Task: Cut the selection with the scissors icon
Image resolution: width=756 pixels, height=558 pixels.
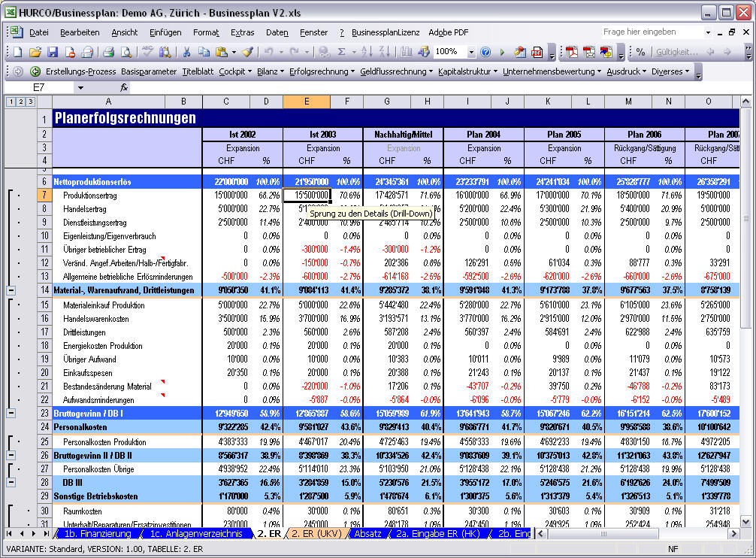Action: [x=186, y=52]
